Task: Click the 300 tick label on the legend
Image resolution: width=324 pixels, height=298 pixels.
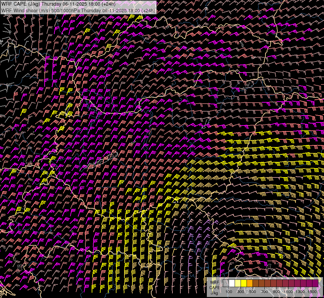Action: point(241,292)
